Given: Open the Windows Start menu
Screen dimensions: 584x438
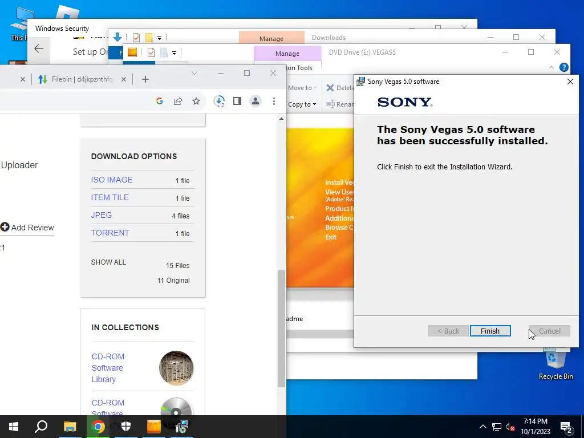Looking at the screenshot, I should [14, 427].
